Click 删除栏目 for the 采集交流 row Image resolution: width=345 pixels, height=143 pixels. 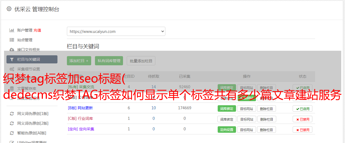pyautogui.click(x=267, y=87)
